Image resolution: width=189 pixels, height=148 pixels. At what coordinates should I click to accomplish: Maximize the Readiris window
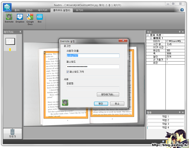click(x=173, y=4)
